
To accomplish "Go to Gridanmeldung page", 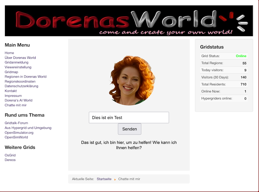I will point(17,62).
